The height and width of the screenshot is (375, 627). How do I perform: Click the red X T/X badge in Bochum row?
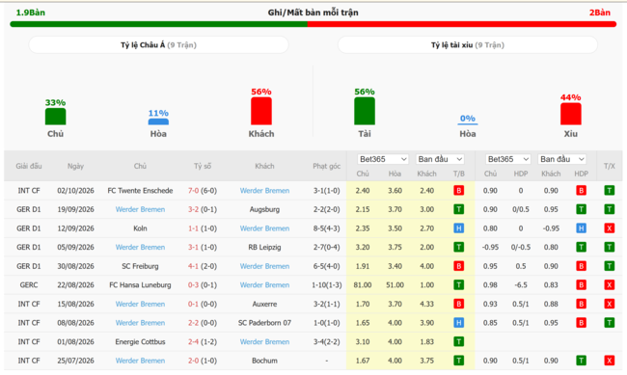pyautogui.click(x=609, y=361)
